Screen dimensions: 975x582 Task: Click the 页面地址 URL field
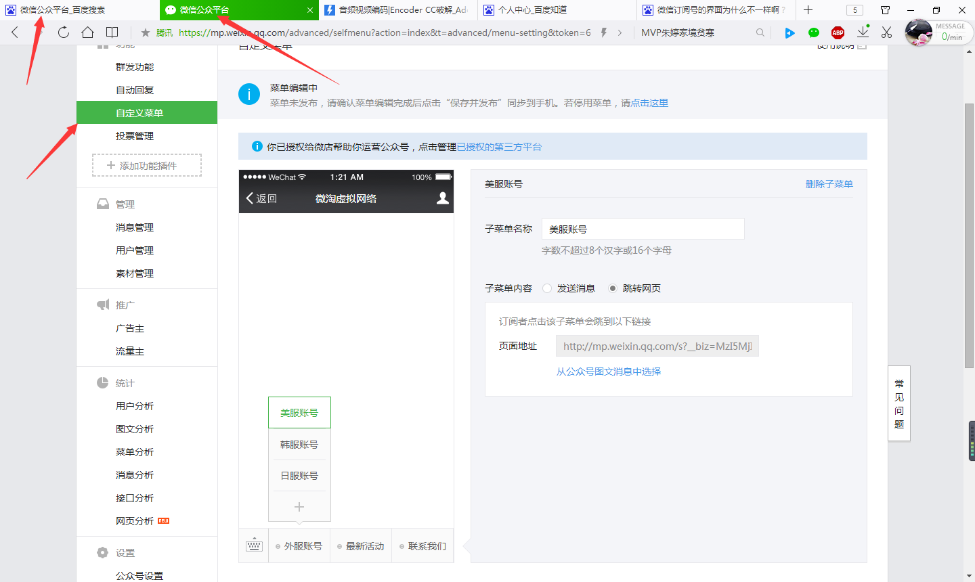tap(657, 346)
